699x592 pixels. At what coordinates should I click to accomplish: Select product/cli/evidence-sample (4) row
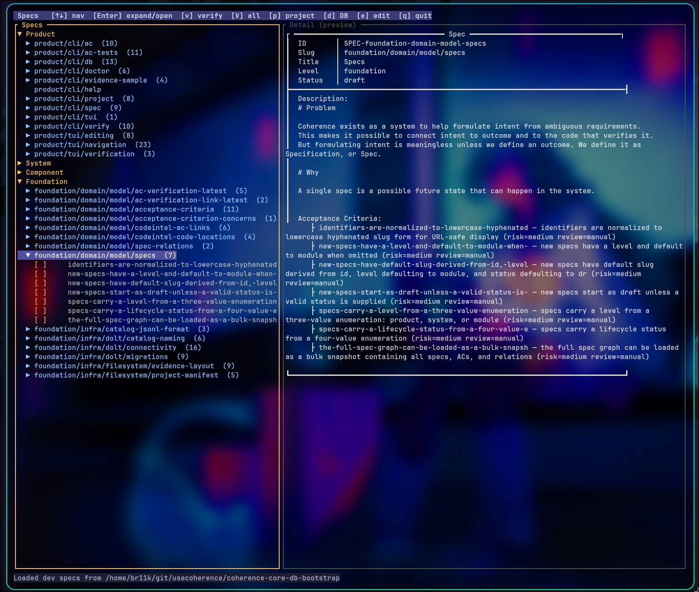tap(97, 80)
